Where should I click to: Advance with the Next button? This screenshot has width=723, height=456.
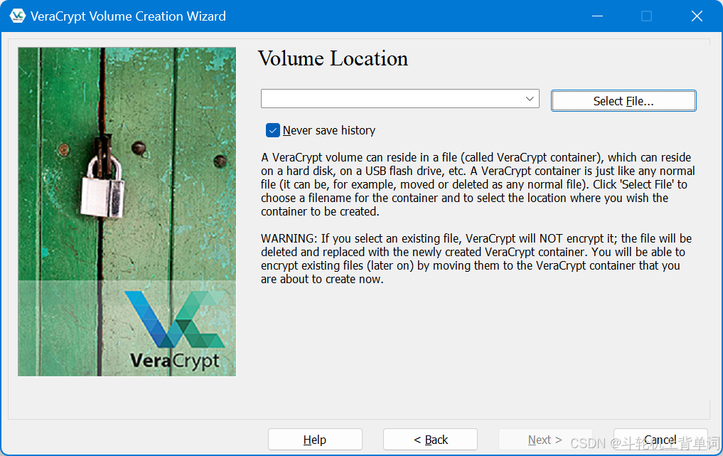pyautogui.click(x=545, y=439)
